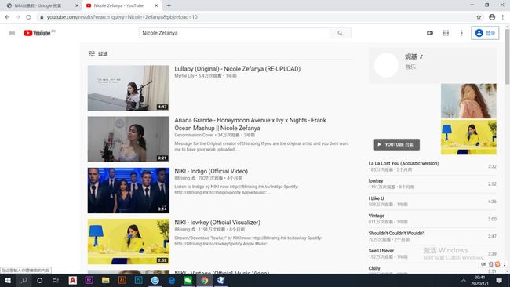Open Denomination Cover channel link
510x287 pixels.
[x=194, y=135]
